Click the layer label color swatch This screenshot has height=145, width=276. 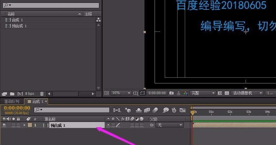[30, 125]
